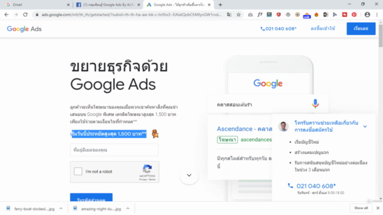Close the downloads bar

(378, 208)
